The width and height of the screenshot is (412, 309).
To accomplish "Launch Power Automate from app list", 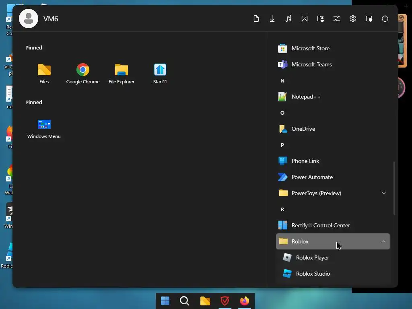I will point(333,177).
